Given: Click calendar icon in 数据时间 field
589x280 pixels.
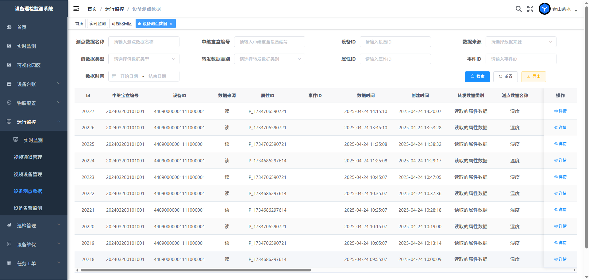Looking at the screenshot, I should click(x=114, y=76).
